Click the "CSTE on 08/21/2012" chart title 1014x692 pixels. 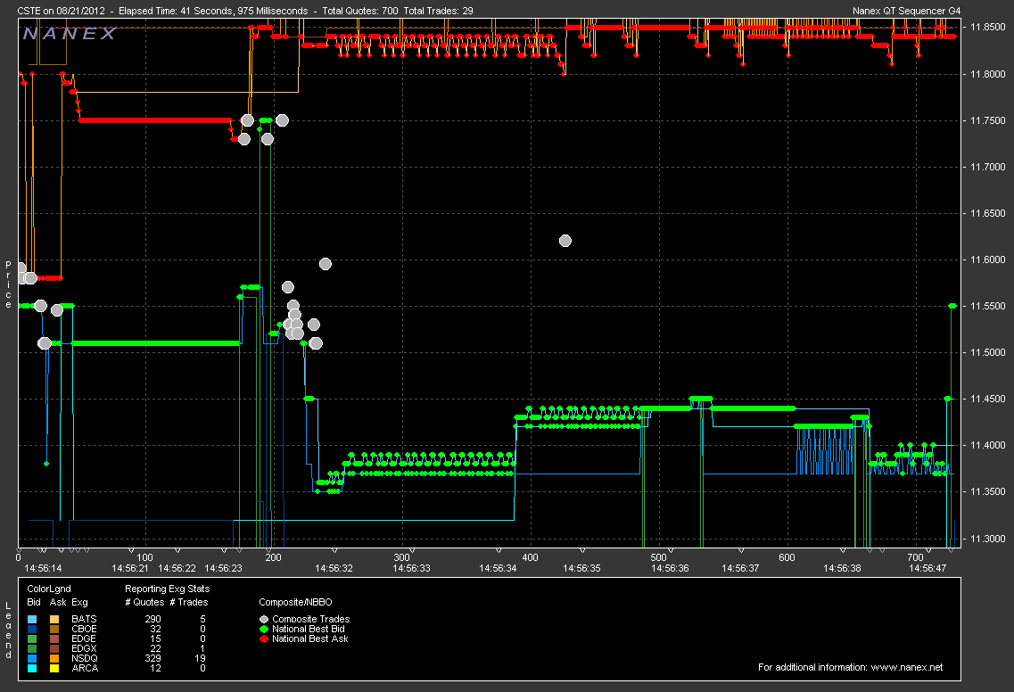pos(61,11)
